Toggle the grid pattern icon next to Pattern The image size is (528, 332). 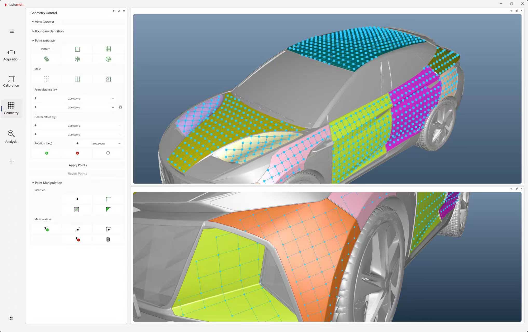point(108,49)
